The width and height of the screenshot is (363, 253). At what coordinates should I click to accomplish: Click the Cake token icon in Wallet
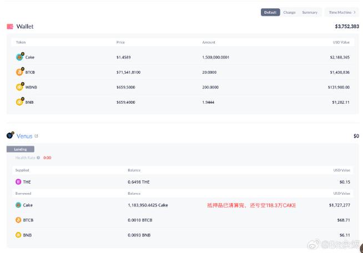pyautogui.click(x=19, y=57)
